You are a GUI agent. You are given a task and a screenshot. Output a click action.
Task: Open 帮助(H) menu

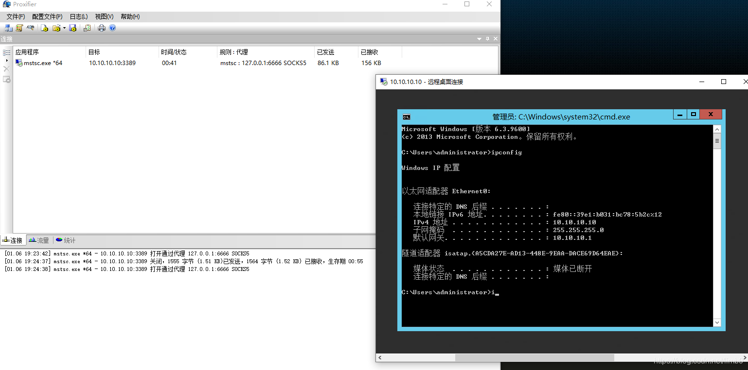tap(130, 17)
